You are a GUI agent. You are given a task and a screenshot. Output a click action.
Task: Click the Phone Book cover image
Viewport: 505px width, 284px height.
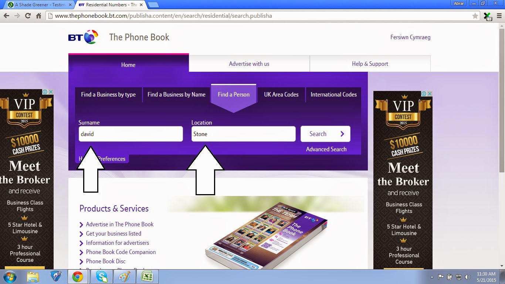click(x=266, y=236)
